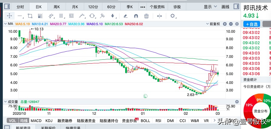Screen dimensions: 271x129
Task: Select the crosshair move cursor tool
Action: [9, 16]
